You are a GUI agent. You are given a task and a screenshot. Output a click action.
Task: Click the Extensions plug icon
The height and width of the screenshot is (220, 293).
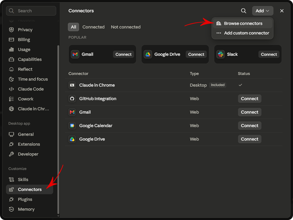(x=12, y=144)
